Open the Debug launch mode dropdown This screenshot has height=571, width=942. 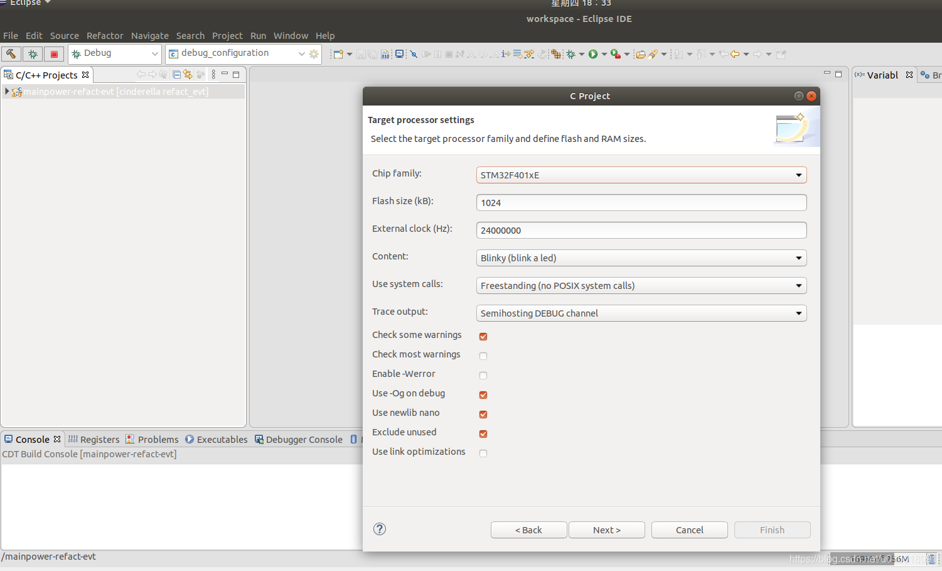pyautogui.click(x=115, y=53)
